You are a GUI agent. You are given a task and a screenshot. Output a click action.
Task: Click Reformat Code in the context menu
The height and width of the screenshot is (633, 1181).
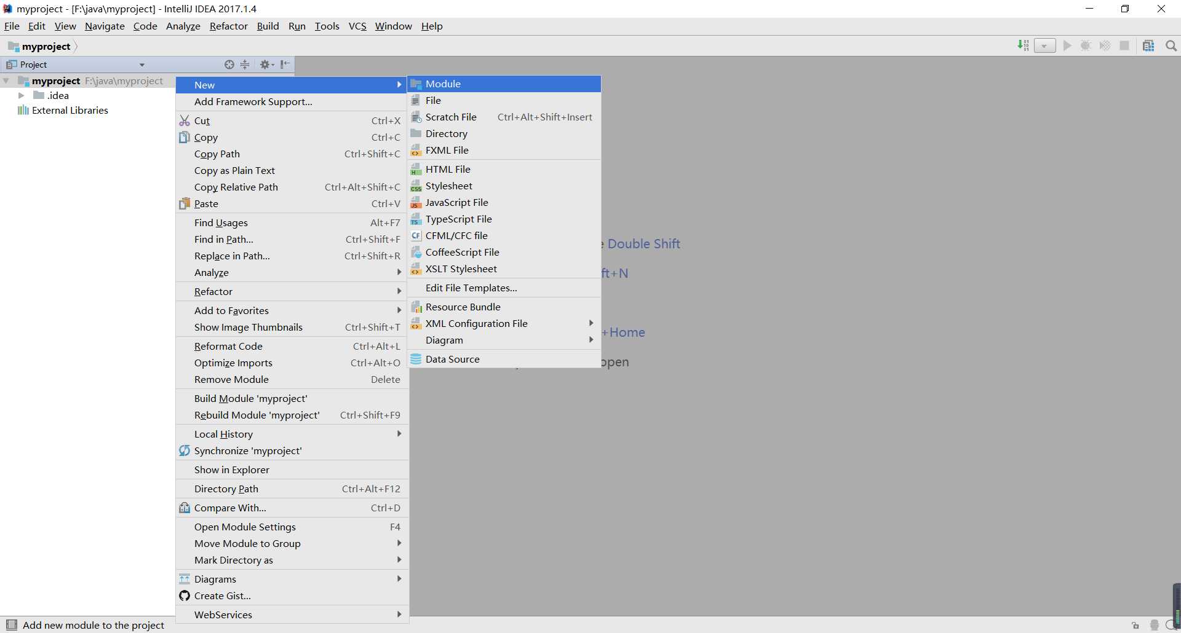click(x=292, y=347)
